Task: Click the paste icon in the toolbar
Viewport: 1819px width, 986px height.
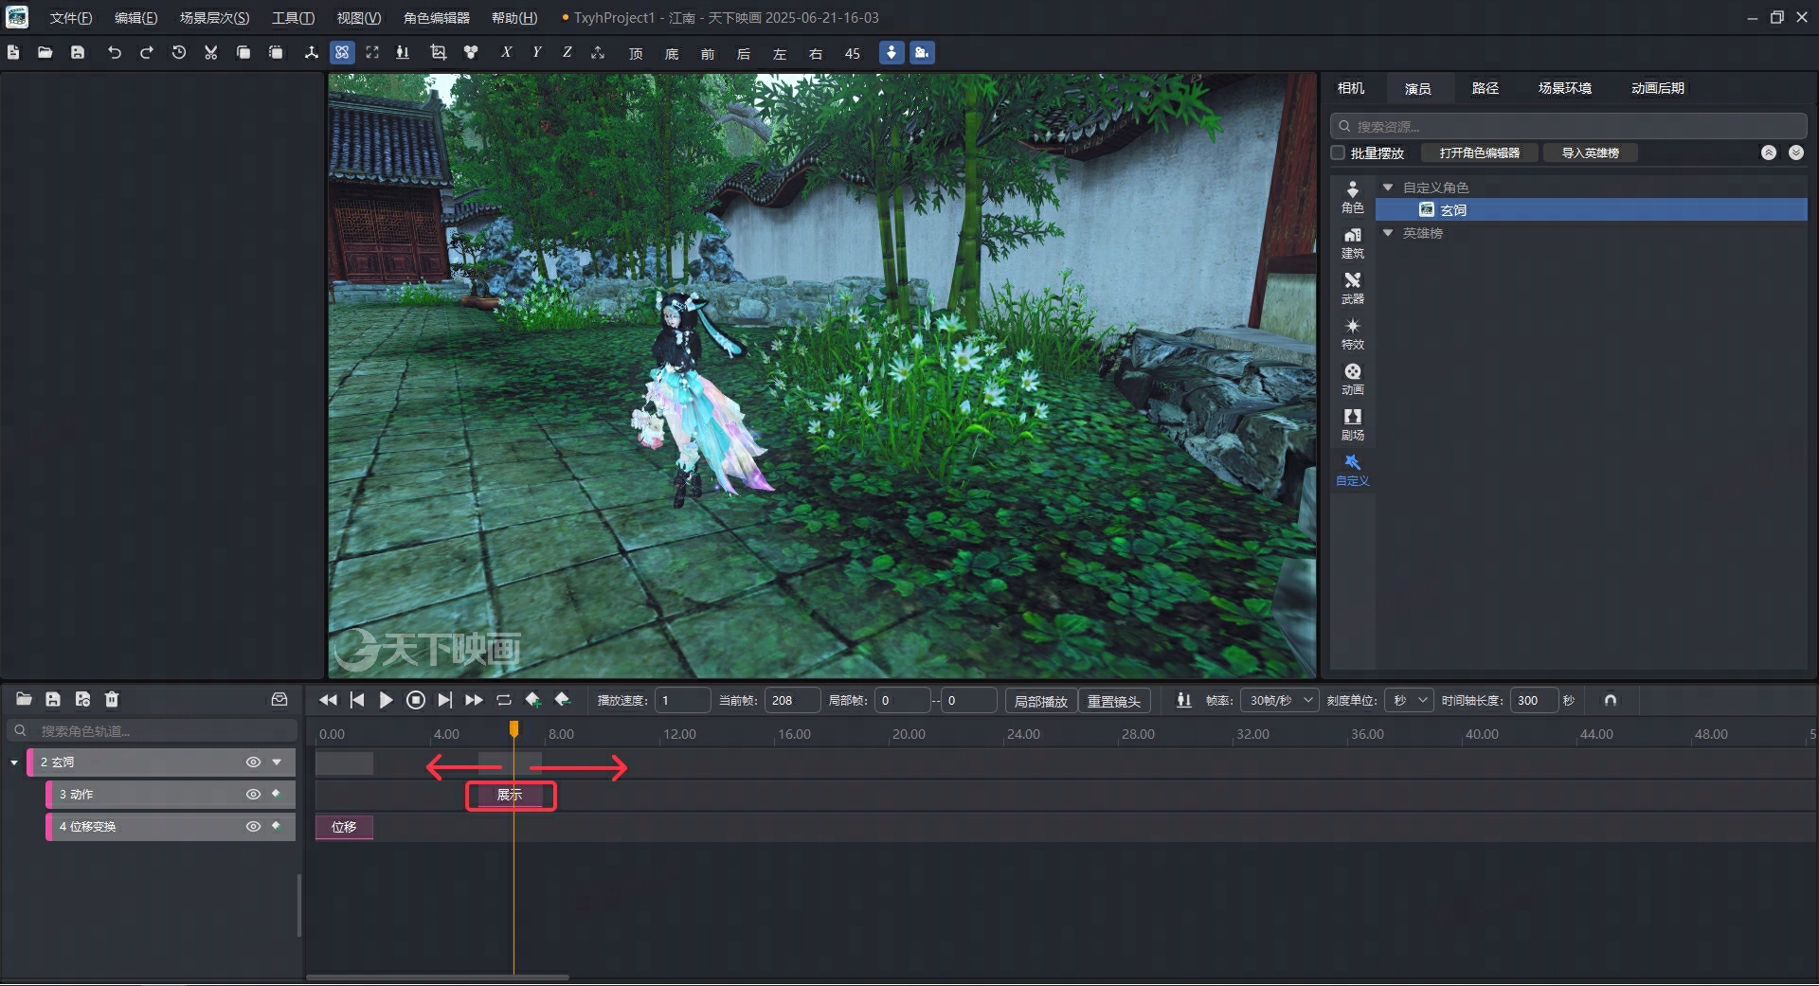Action: (276, 53)
